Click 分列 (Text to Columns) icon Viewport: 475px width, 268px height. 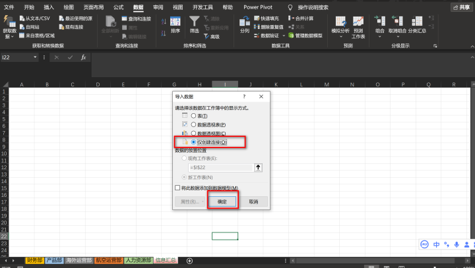[x=245, y=21]
